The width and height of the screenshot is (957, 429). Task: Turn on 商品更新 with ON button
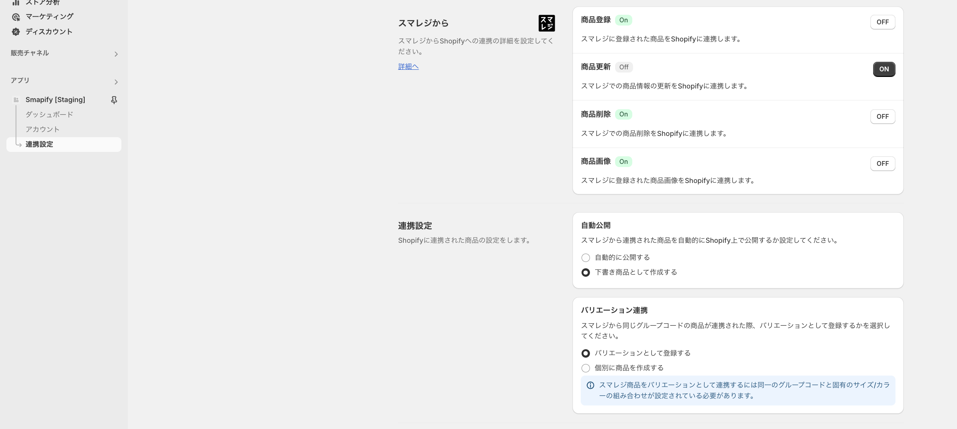click(x=884, y=69)
